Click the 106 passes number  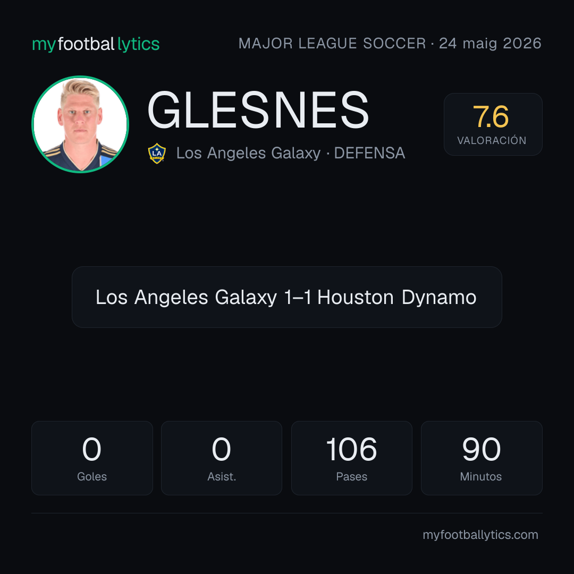[x=351, y=449]
